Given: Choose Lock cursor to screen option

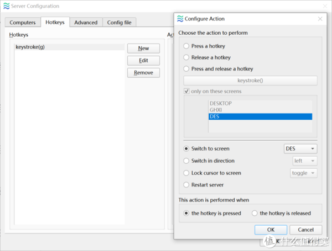Looking at the screenshot, I should point(186,173).
